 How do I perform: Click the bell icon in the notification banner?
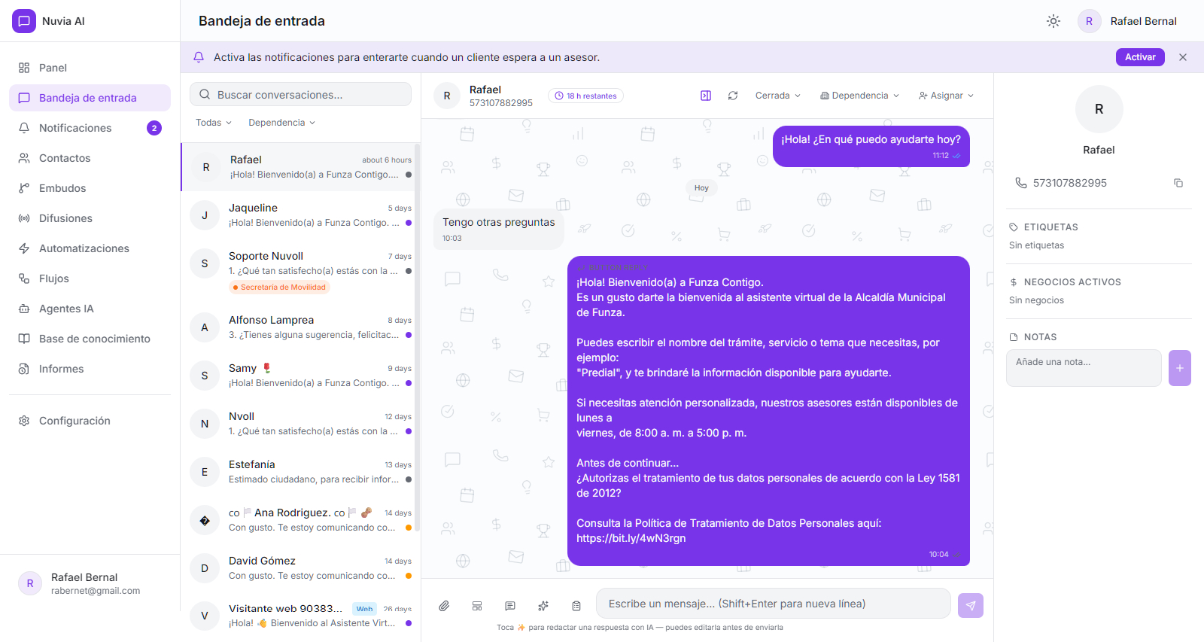[x=199, y=57]
